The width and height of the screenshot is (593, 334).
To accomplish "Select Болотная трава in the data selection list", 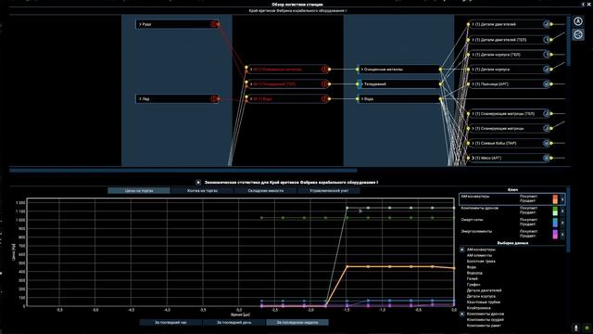I will pos(481,262).
